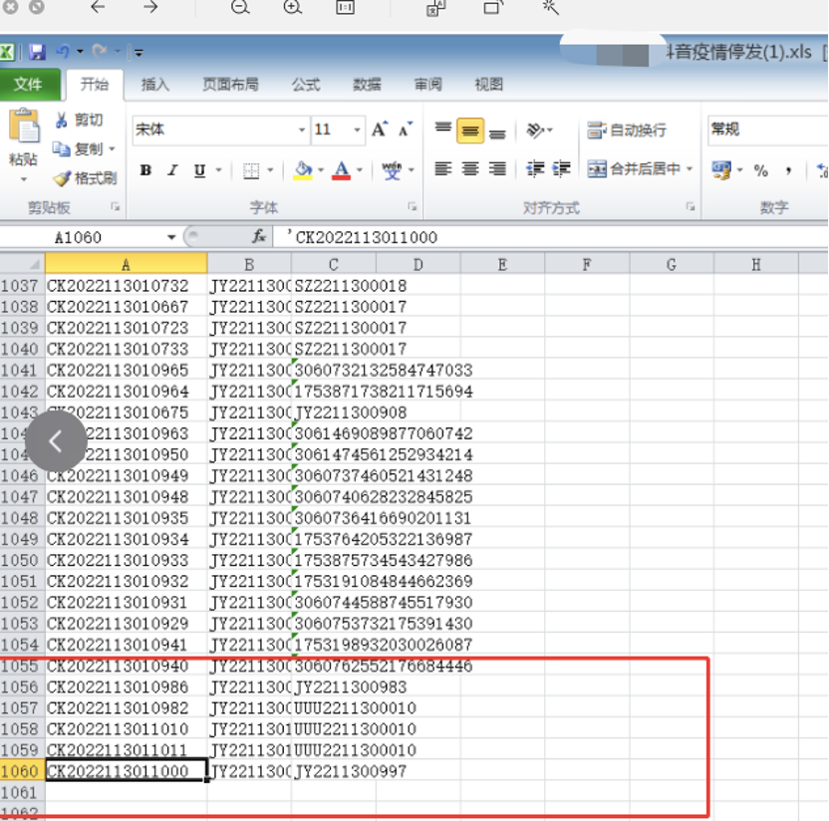Apply yellow fill color bucket
Image resolution: width=829 pixels, height=821 pixels.
(x=303, y=170)
